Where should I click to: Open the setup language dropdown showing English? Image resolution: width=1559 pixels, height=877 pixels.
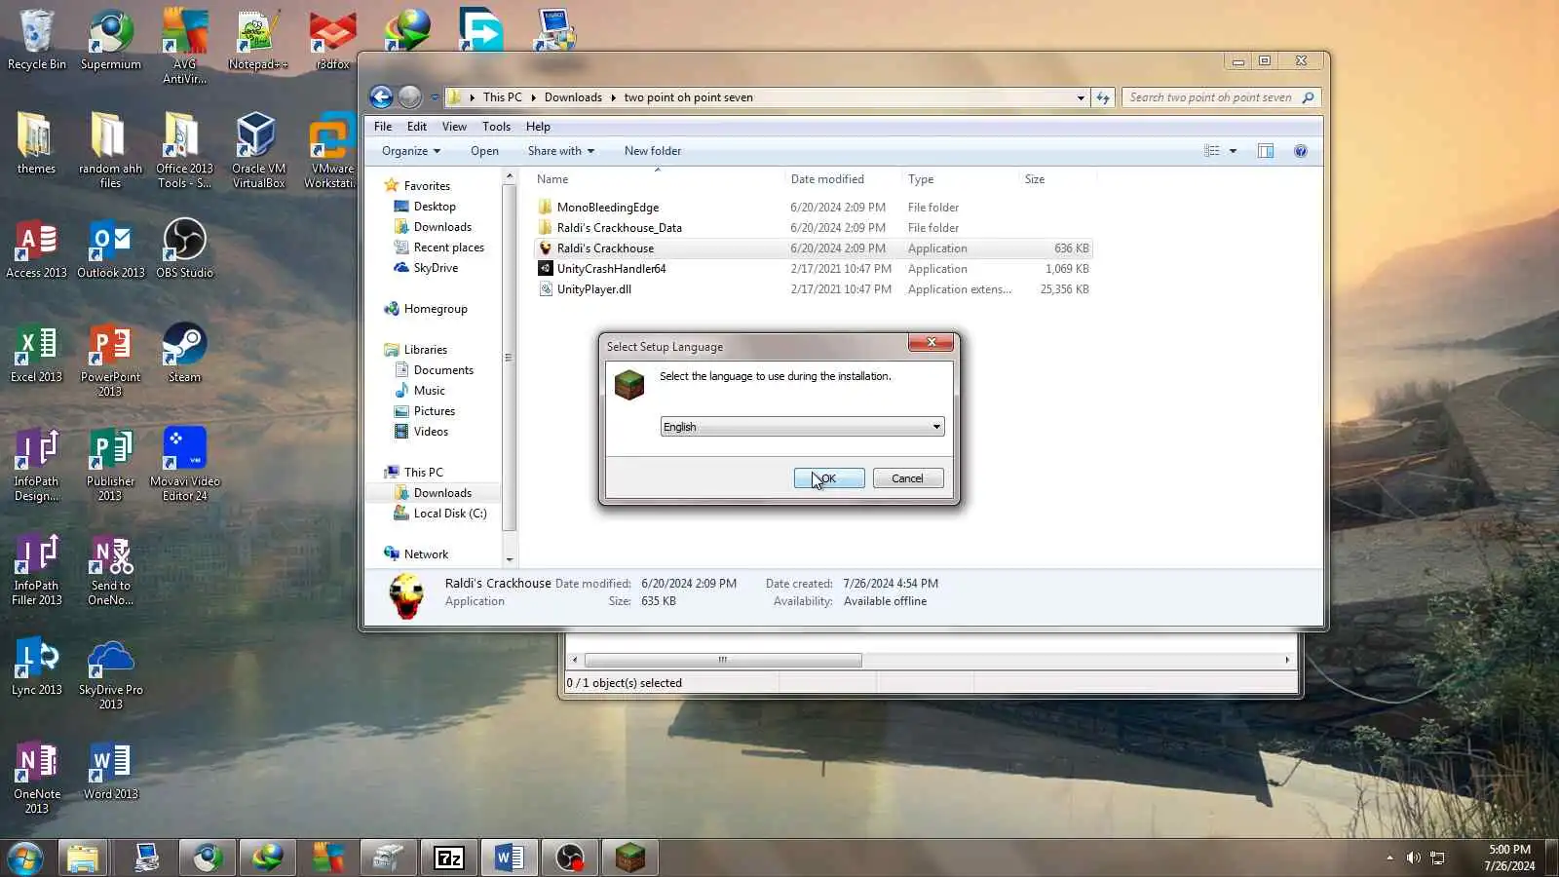pos(802,427)
